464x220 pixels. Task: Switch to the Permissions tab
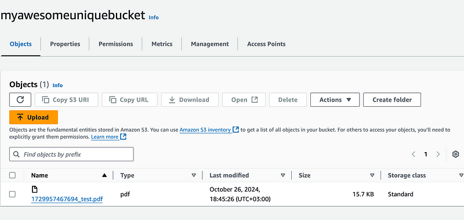tap(115, 44)
